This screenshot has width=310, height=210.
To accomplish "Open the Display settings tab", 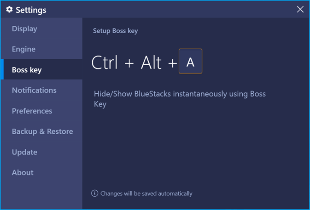I will click(x=41, y=28).
